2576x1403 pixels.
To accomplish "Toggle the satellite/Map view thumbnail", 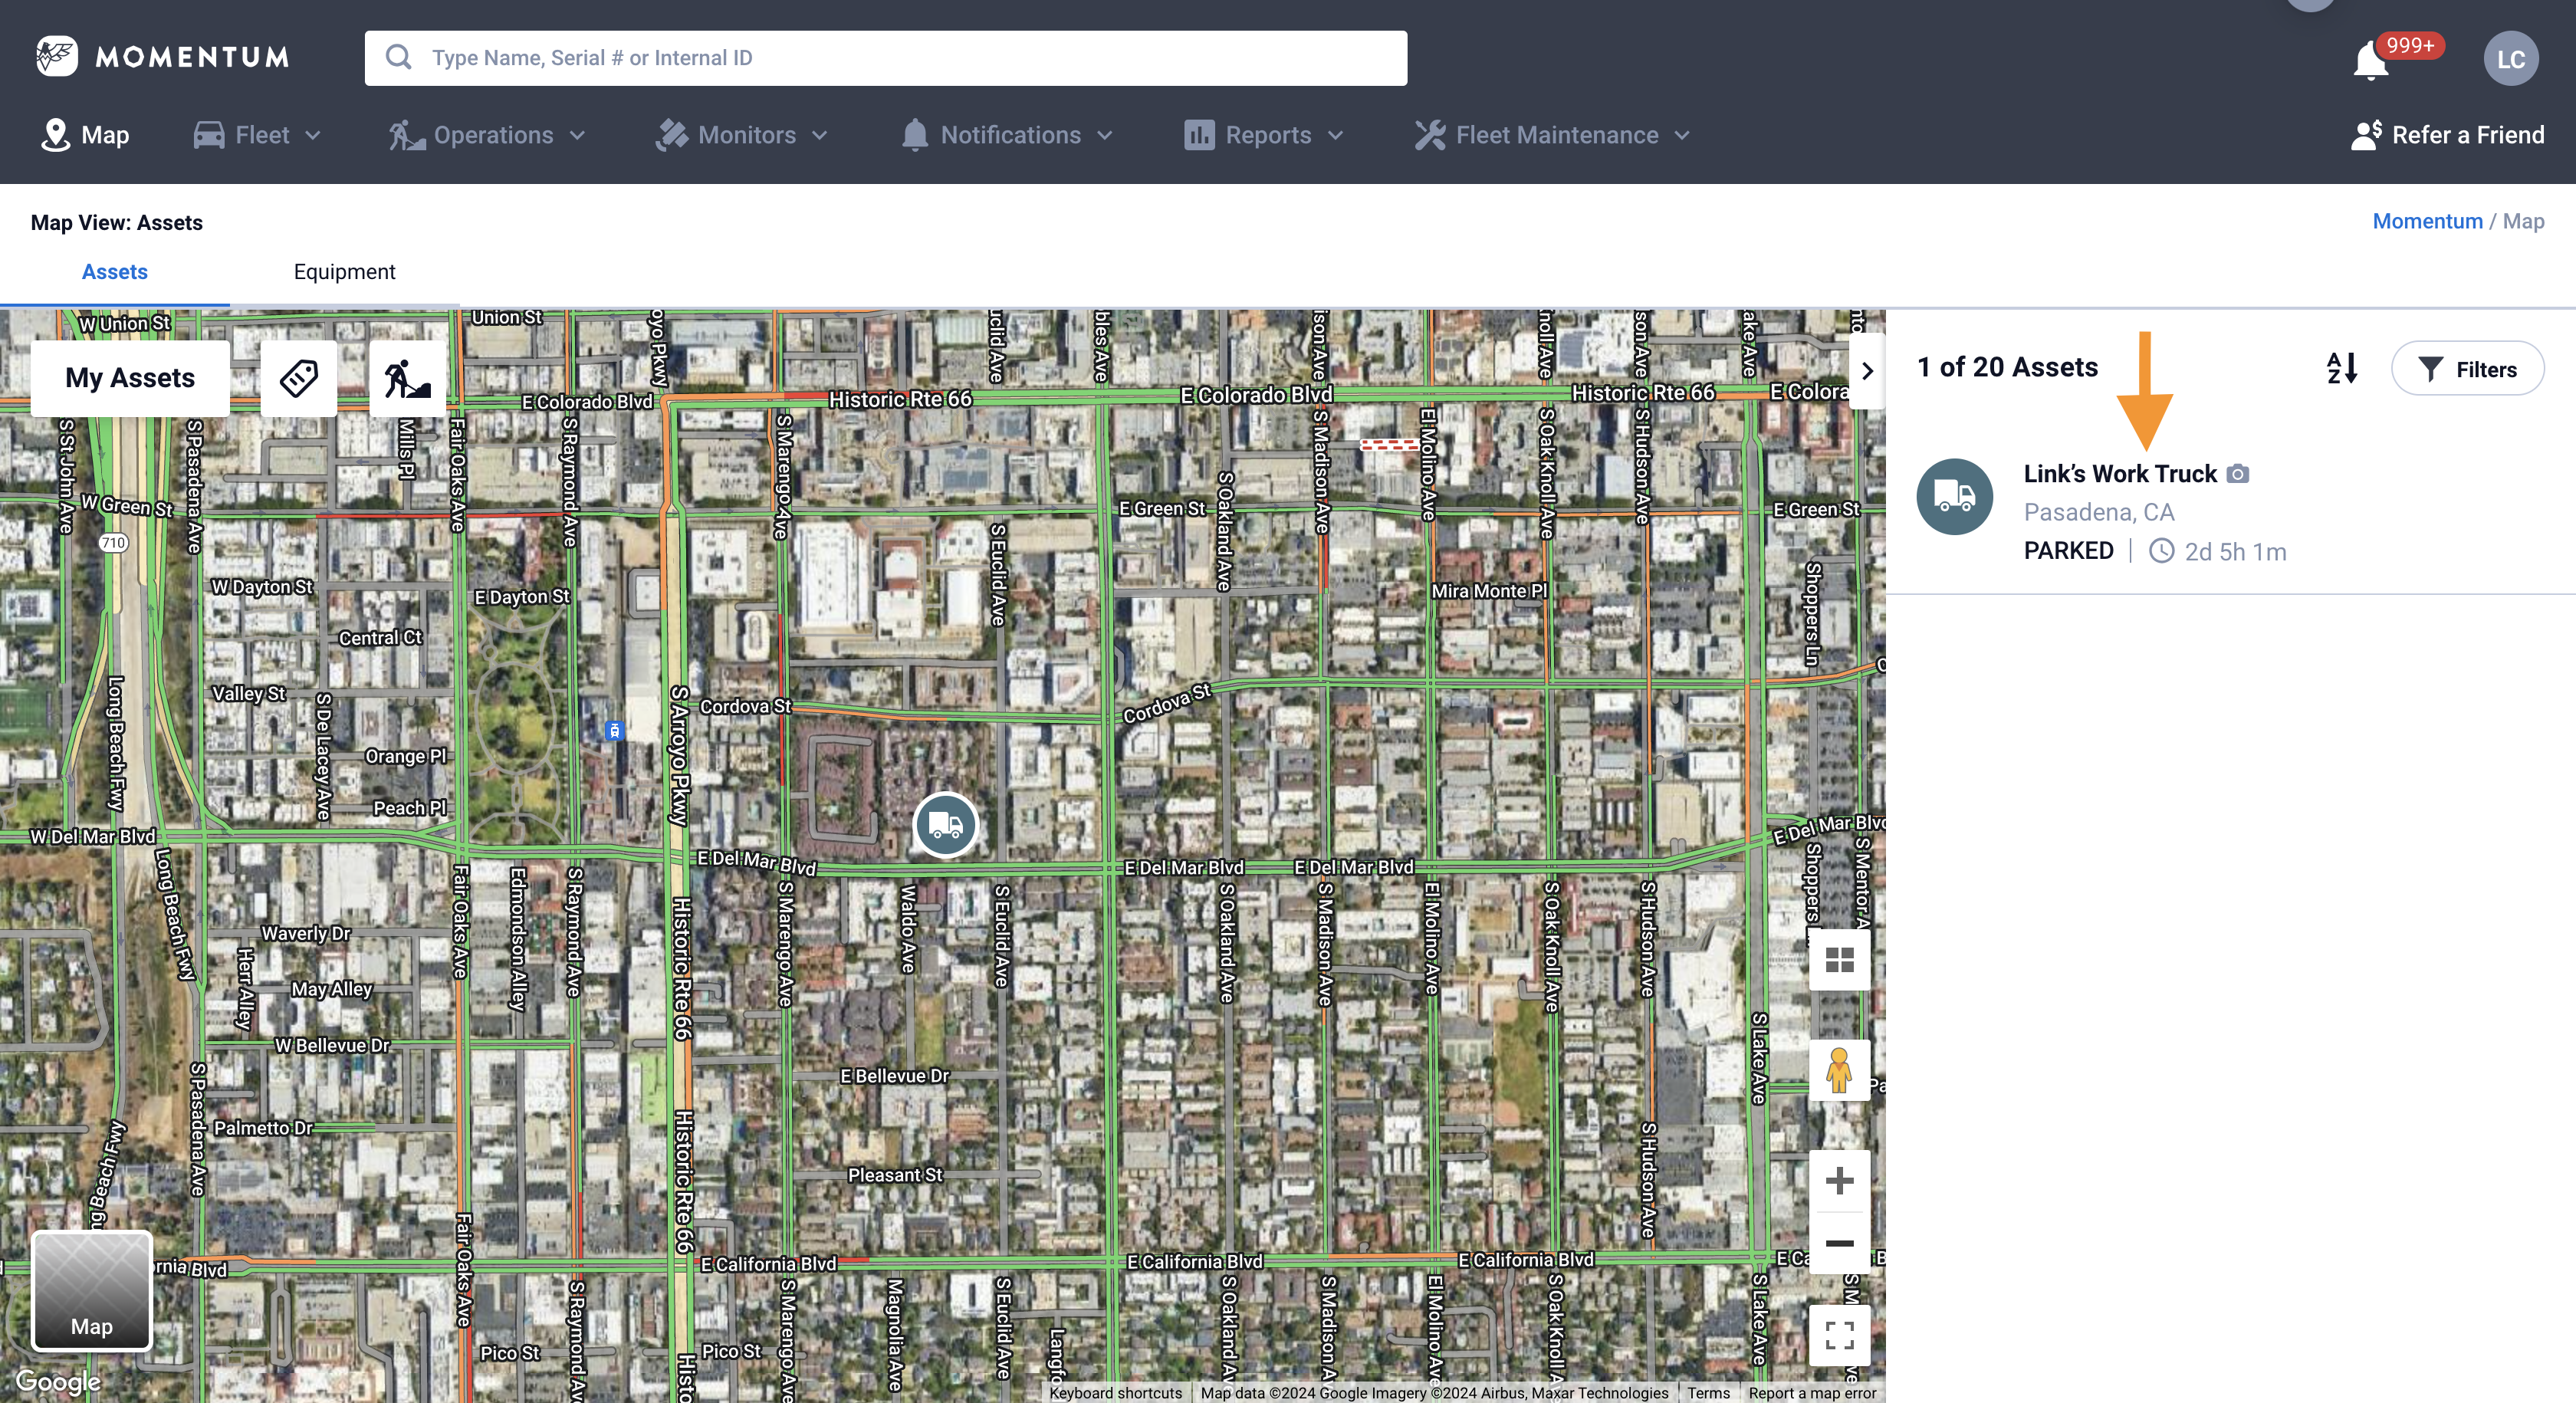I will click(x=91, y=1291).
